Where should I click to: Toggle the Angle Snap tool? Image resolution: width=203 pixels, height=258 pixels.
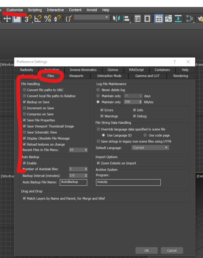(x=38, y=18)
